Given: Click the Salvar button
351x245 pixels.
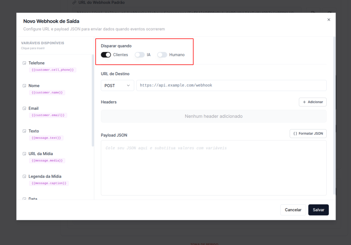Looking at the screenshot, I should pyautogui.click(x=318, y=210).
